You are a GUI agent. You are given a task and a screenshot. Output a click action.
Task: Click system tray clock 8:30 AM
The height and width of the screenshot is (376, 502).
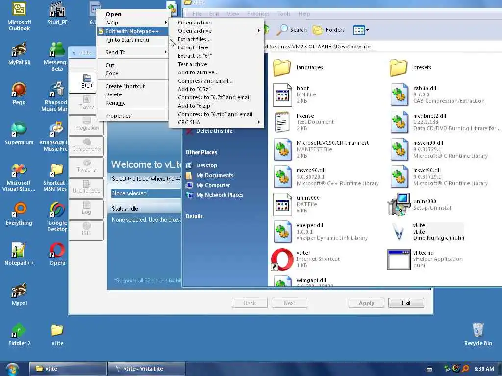[x=484, y=369]
